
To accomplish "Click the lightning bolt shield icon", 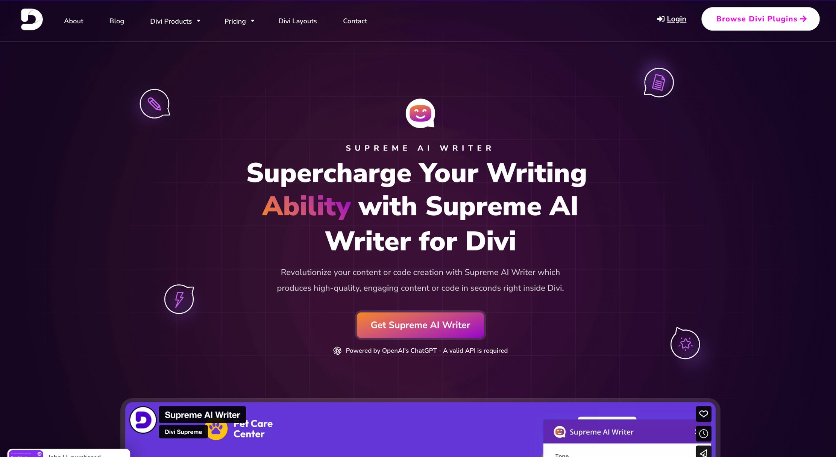I will [x=179, y=298].
